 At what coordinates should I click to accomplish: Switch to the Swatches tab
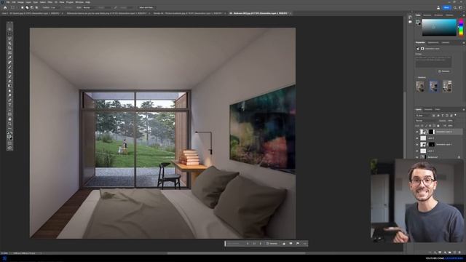click(427, 15)
